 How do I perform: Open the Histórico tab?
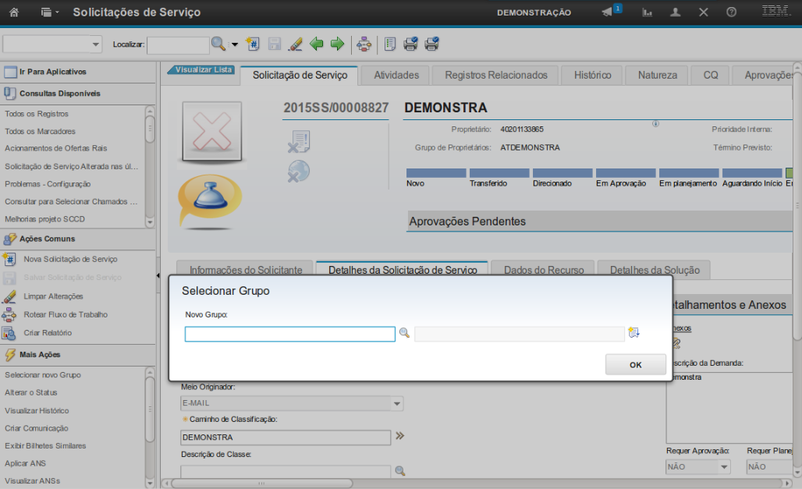[592, 76]
